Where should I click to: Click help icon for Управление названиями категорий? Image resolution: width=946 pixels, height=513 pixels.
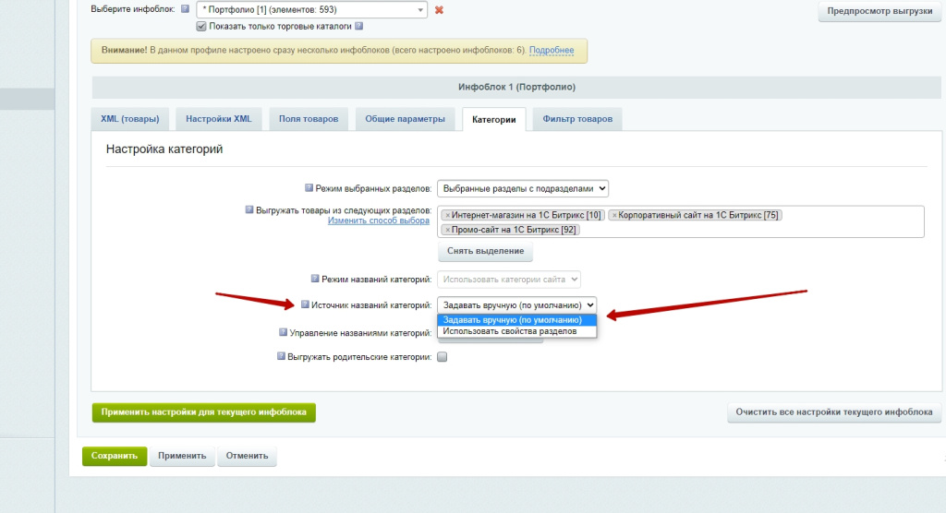tap(283, 332)
